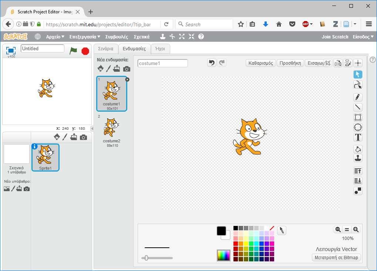Open the Αρχείο menu
377x271 pixels.
coord(55,37)
